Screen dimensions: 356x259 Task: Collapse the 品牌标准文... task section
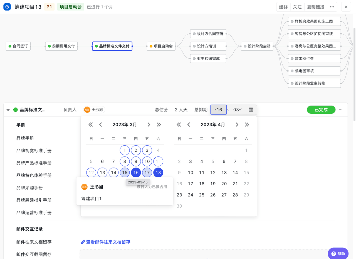[x=8, y=110]
